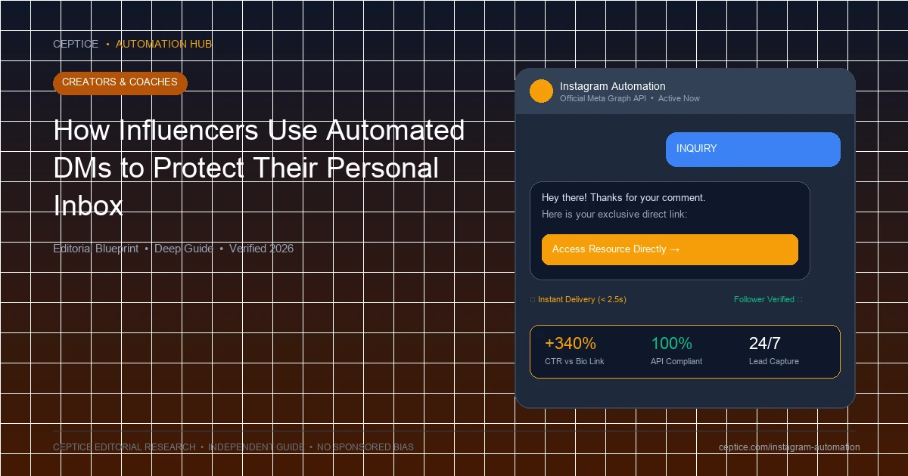The width and height of the screenshot is (908, 476).
Task: Click Here is your exclusive direct link text
Action: click(614, 215)
